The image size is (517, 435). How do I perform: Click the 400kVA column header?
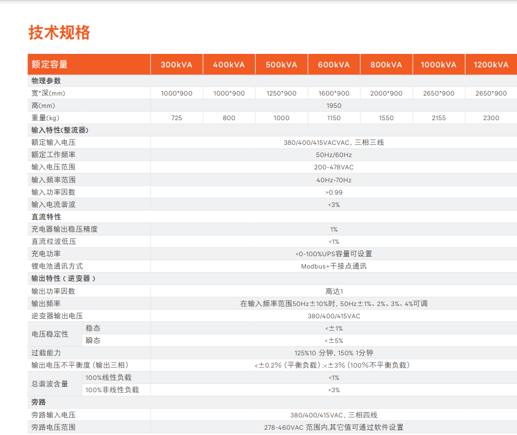click(229, 64)
